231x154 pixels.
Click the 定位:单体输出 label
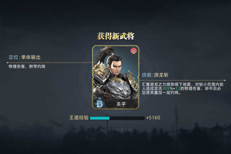pyautogui.click(x=25, y=57)
